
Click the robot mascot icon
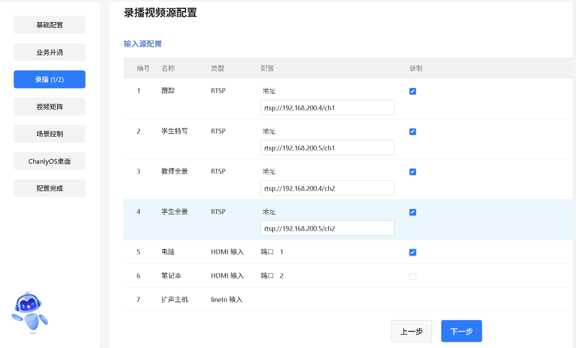(30, 312)
